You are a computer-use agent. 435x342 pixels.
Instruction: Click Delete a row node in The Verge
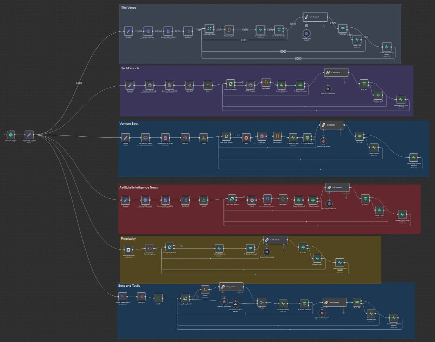point(357,40)
